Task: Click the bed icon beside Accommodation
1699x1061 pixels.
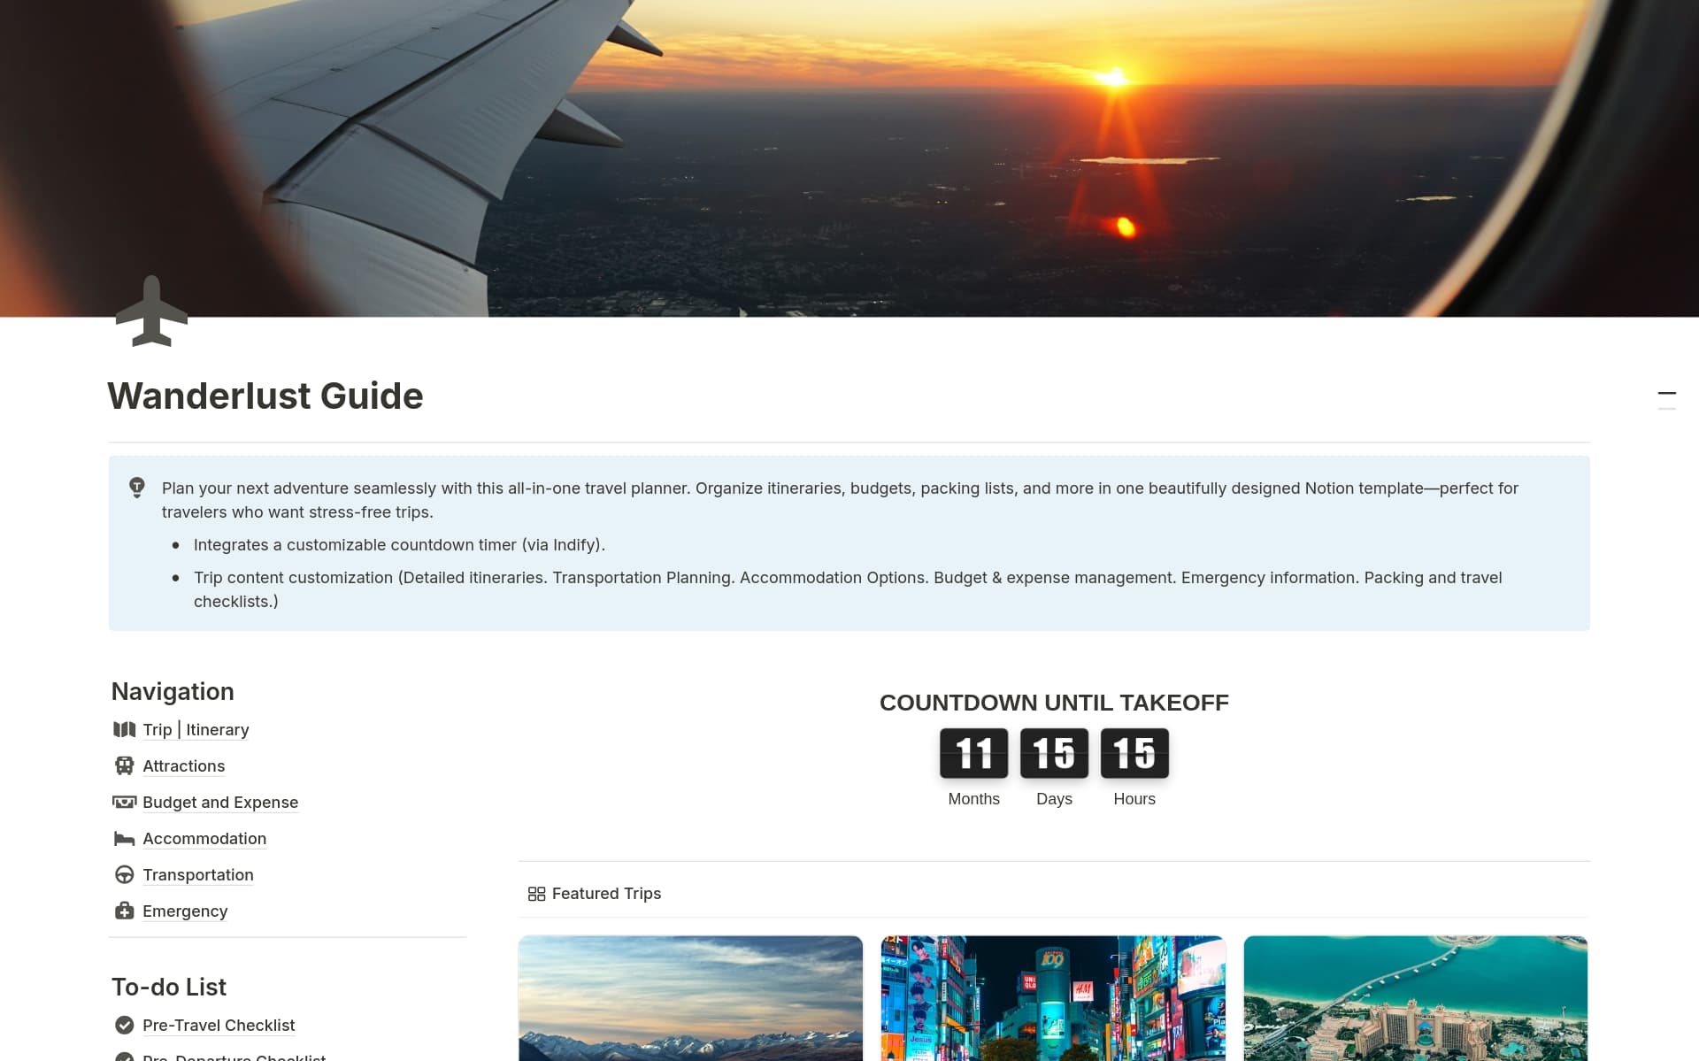Action: tap(125, 838)
